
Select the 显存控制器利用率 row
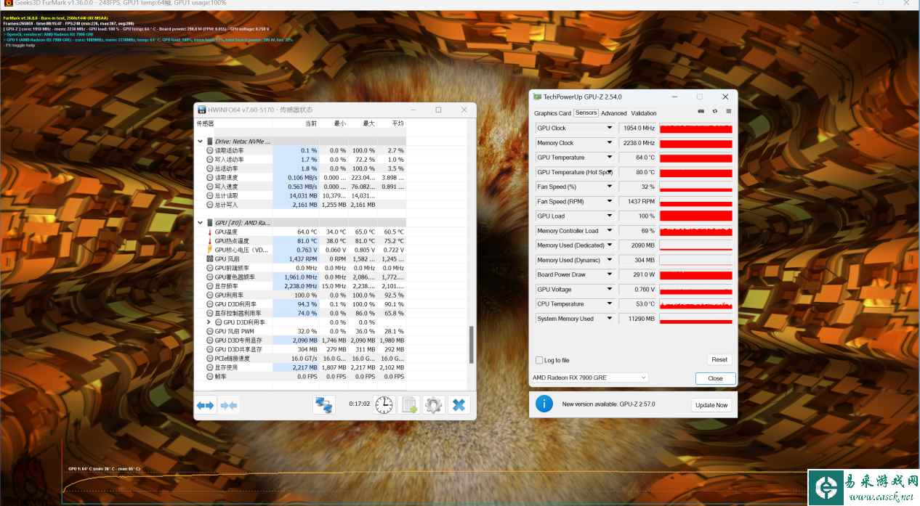pos(300,313)
